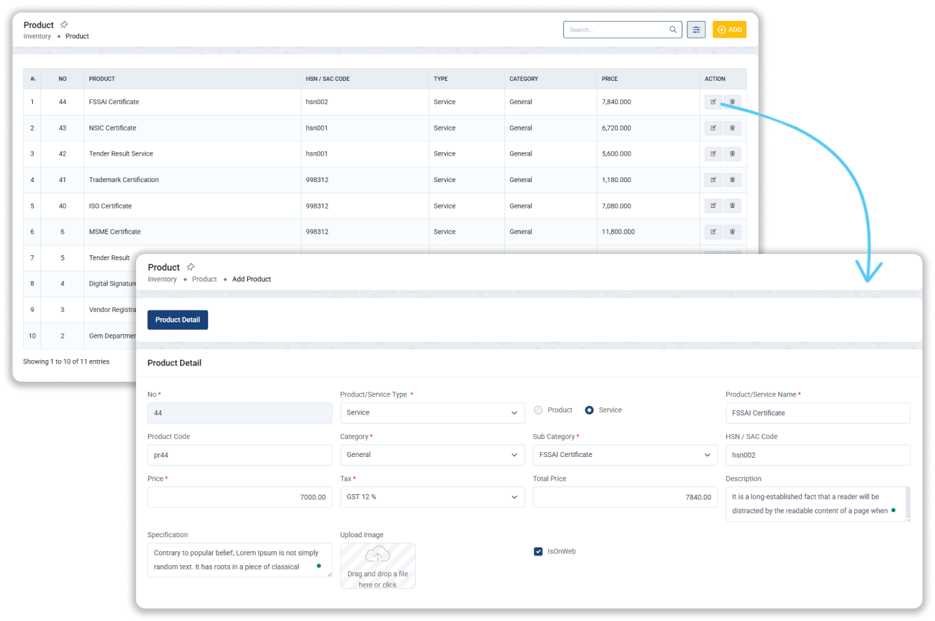Image resolution: width=935 pixels, height=621 pixels.
Task: Delete the NSIC Certificate row
Action: pyautogui.click(x=732, y=128)
